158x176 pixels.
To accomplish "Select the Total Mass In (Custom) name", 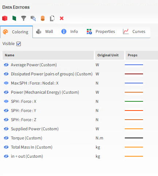I will (32, 147).
